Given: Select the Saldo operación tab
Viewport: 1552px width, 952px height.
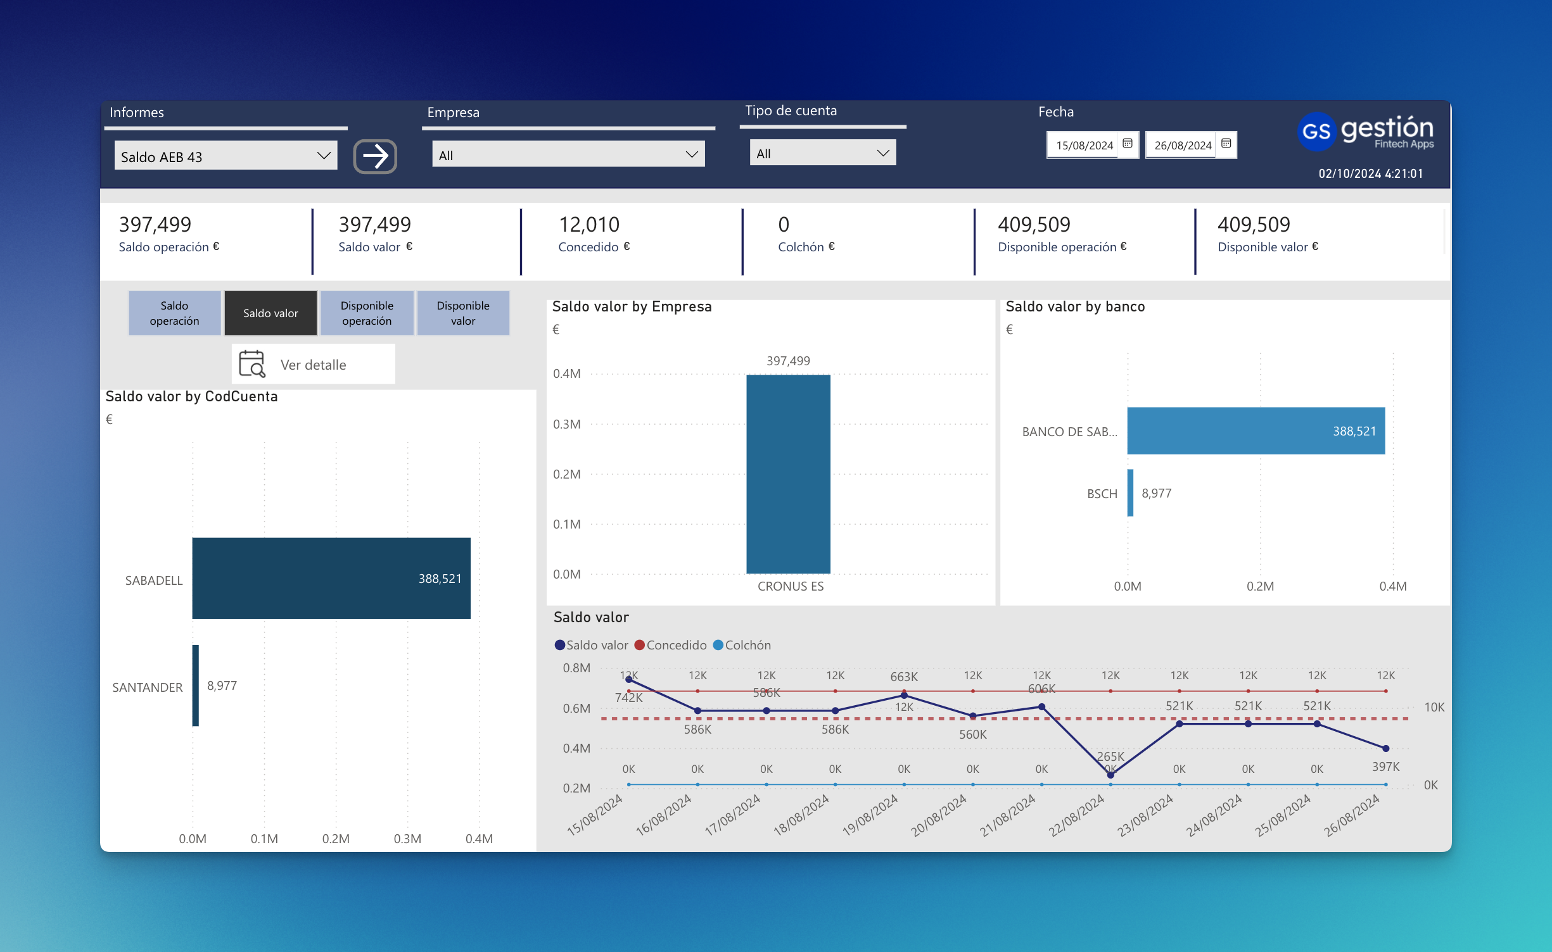Looking at the screenshot, I should point(174,313).
